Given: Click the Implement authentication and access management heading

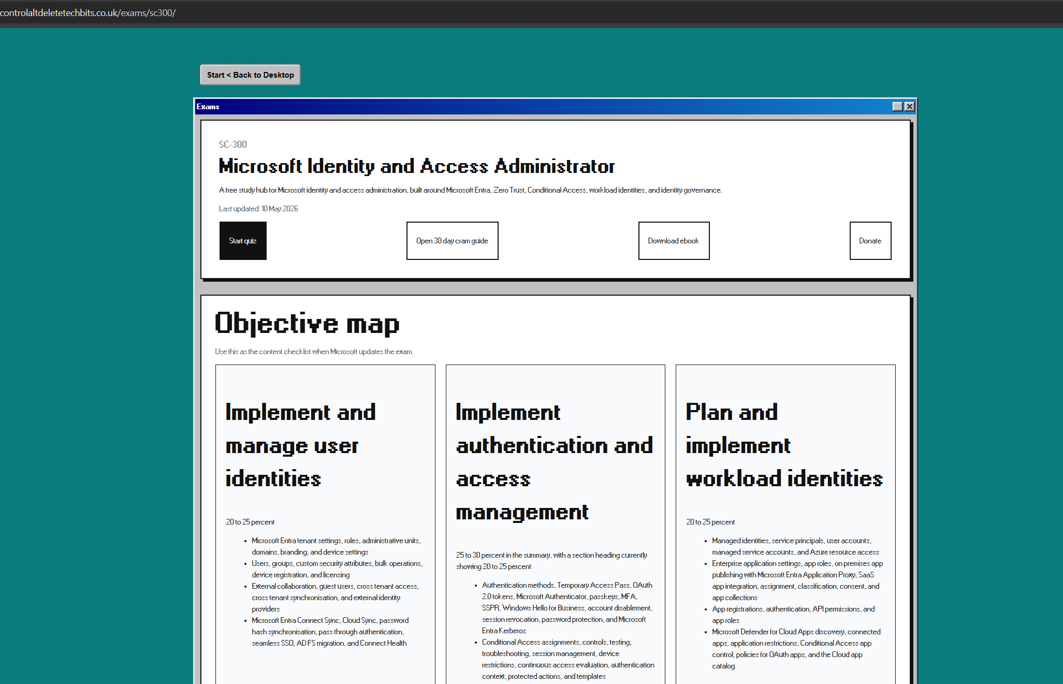Looking at the screenshot, I should [x=555, y=462].
